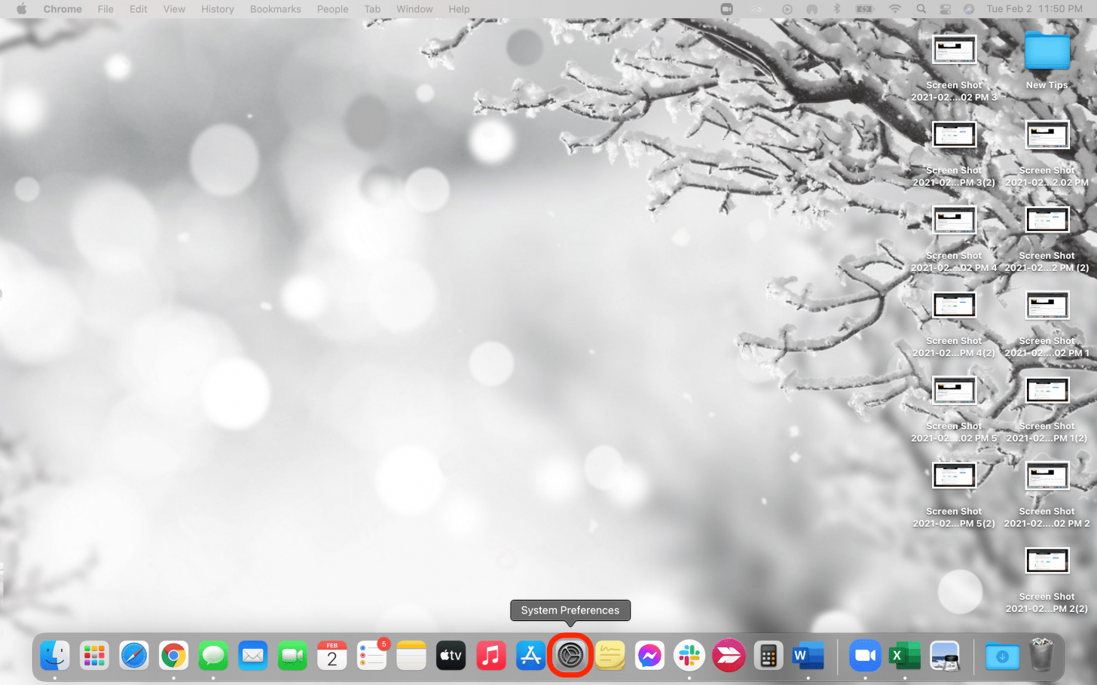
Task: Open the History menu
Action: pos(217,9)
